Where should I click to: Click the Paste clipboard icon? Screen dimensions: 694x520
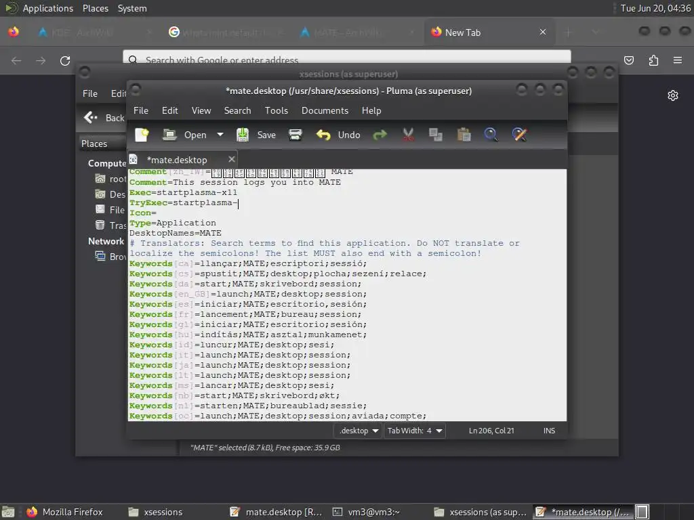click(x=464, y=135)
